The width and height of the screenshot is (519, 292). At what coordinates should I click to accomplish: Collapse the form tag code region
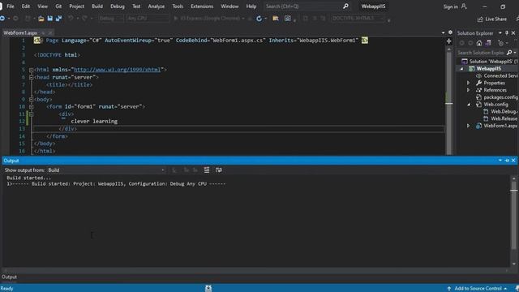pos(31,106)
